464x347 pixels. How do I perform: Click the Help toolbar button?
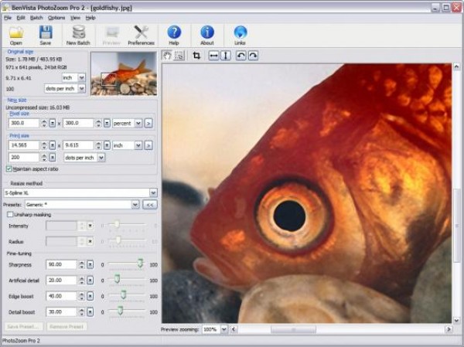174,32
